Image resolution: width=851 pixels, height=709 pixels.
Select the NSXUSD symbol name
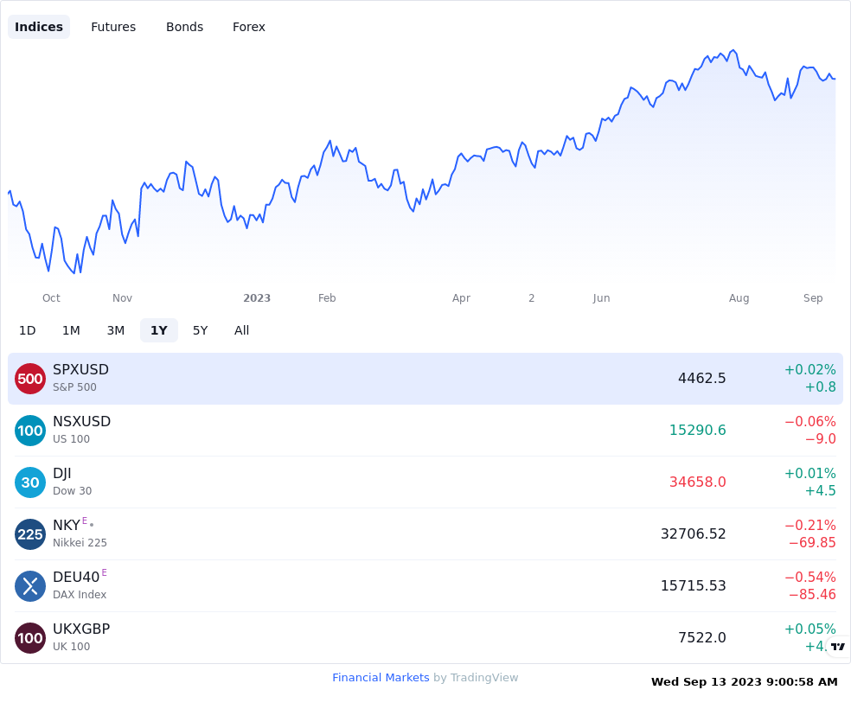click(81, 421)
